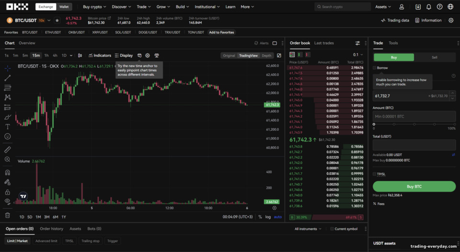Click the compare scales icon in chart toolbar
The width and height of the screenshot is (460, 252).
click(x=157, y=56)
